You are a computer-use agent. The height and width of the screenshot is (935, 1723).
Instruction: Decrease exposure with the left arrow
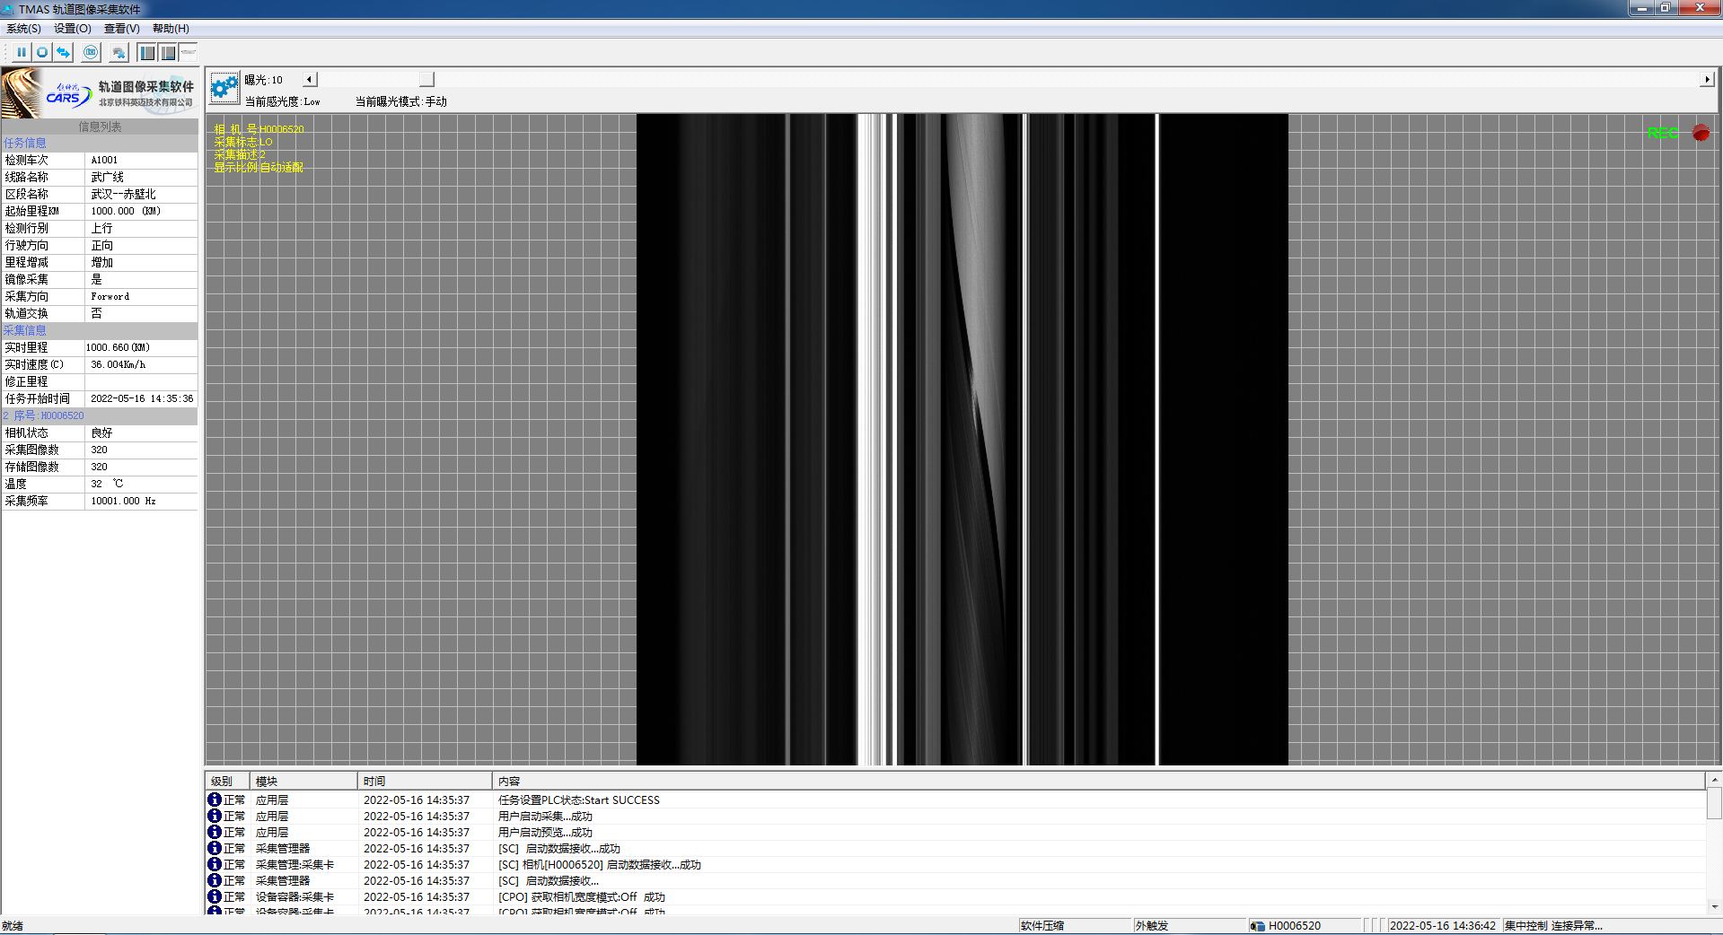click(309, 80)
